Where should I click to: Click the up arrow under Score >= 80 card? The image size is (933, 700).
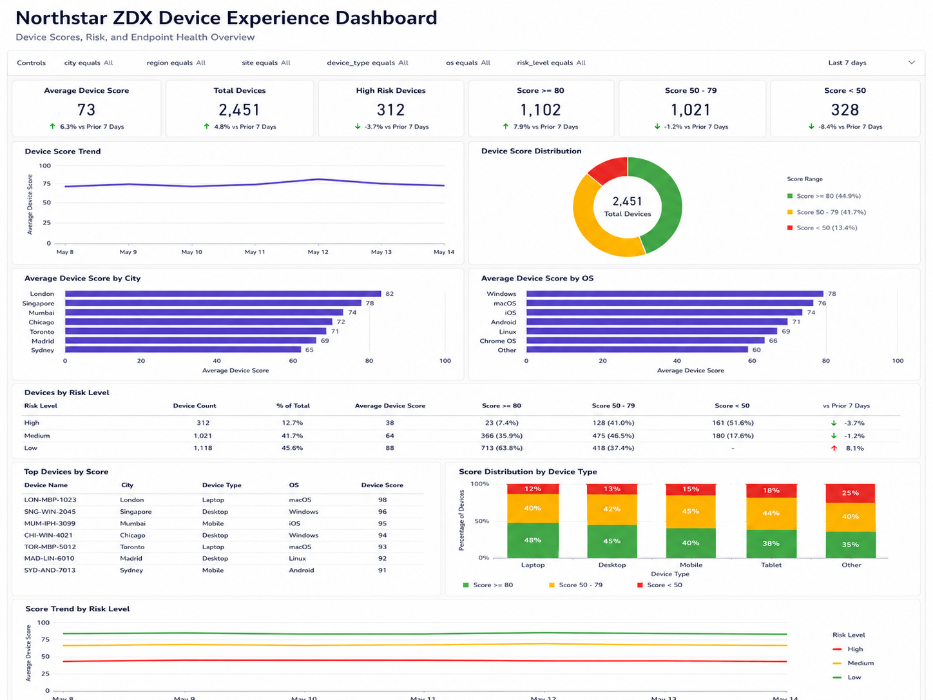click(x=506, y=126)
